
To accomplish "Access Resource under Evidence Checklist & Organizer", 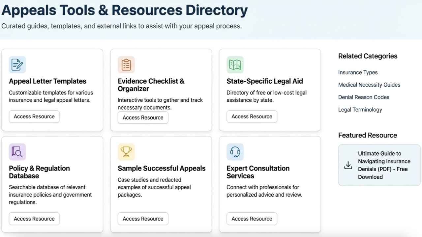I will (x=143, y=118).
